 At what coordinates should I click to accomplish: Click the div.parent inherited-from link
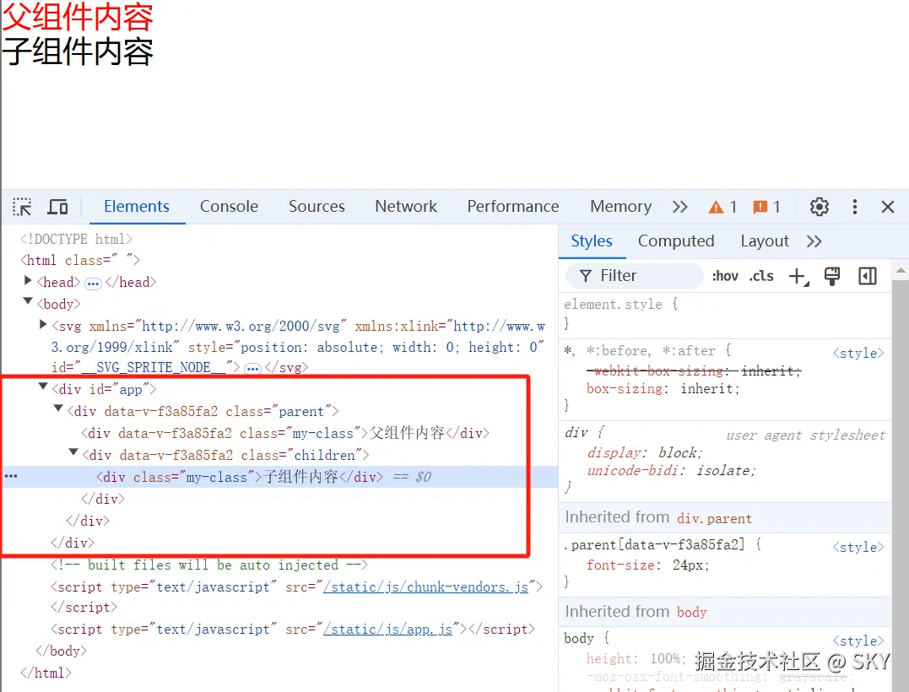click(714, 519)
